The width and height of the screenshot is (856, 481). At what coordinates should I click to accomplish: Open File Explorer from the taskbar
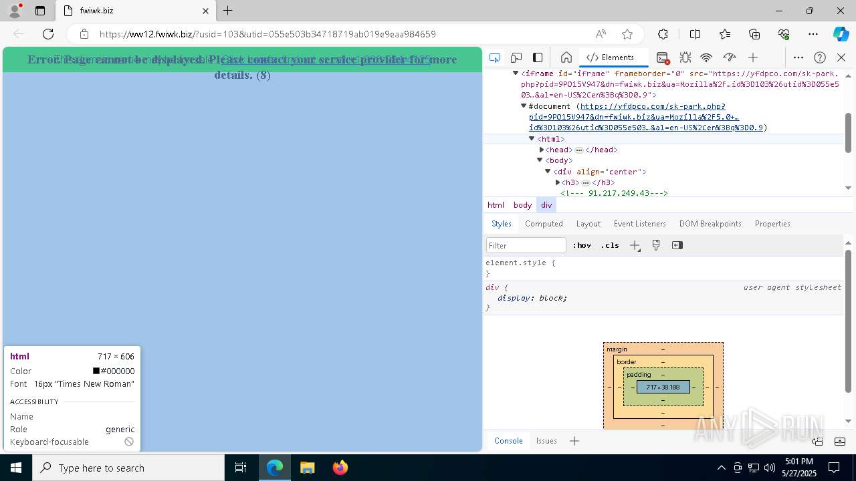pos(307,468)
